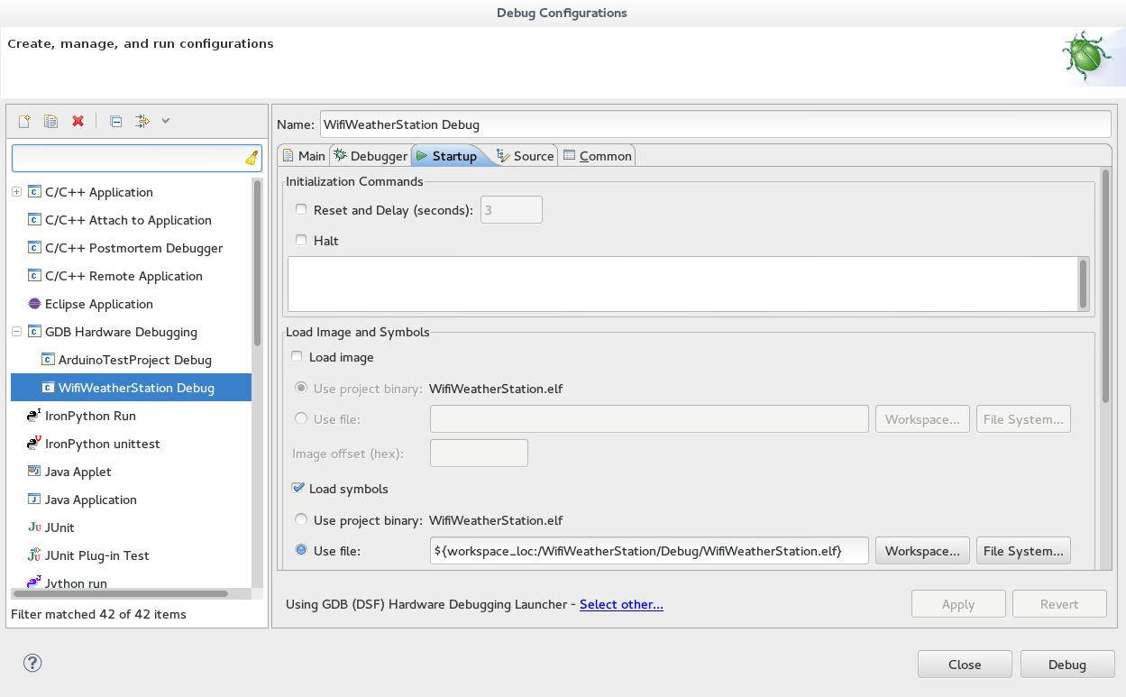Image resolution: width=1126 pixels, height=697 pixels.
Task: Clear the filter text with broom icon
Action: [x=252, y=158]
